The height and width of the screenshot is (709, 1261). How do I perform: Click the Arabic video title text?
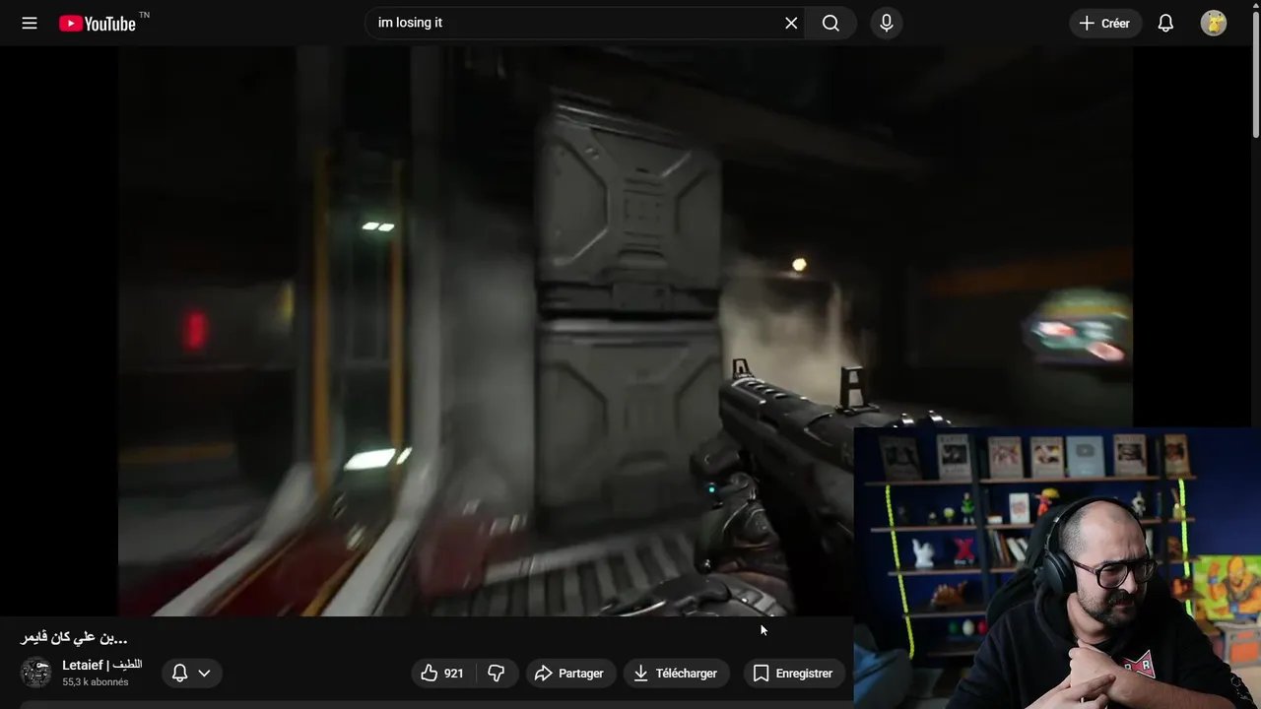[x=74, y=638]
